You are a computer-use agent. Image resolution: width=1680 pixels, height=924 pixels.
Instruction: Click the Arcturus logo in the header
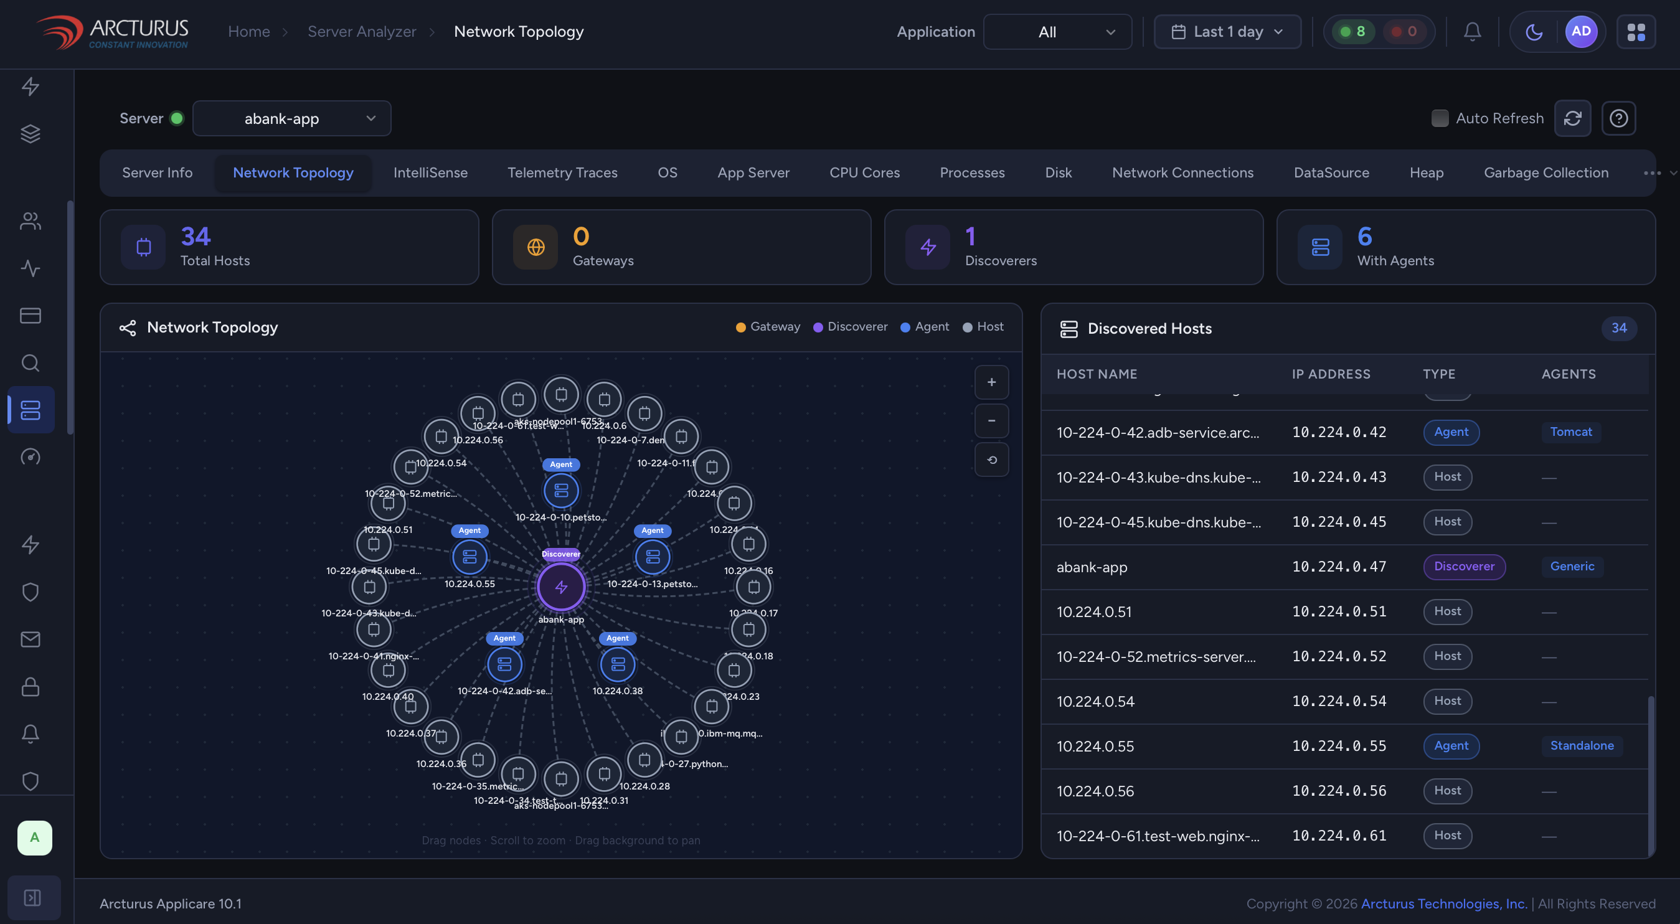(x=112, y=32)
